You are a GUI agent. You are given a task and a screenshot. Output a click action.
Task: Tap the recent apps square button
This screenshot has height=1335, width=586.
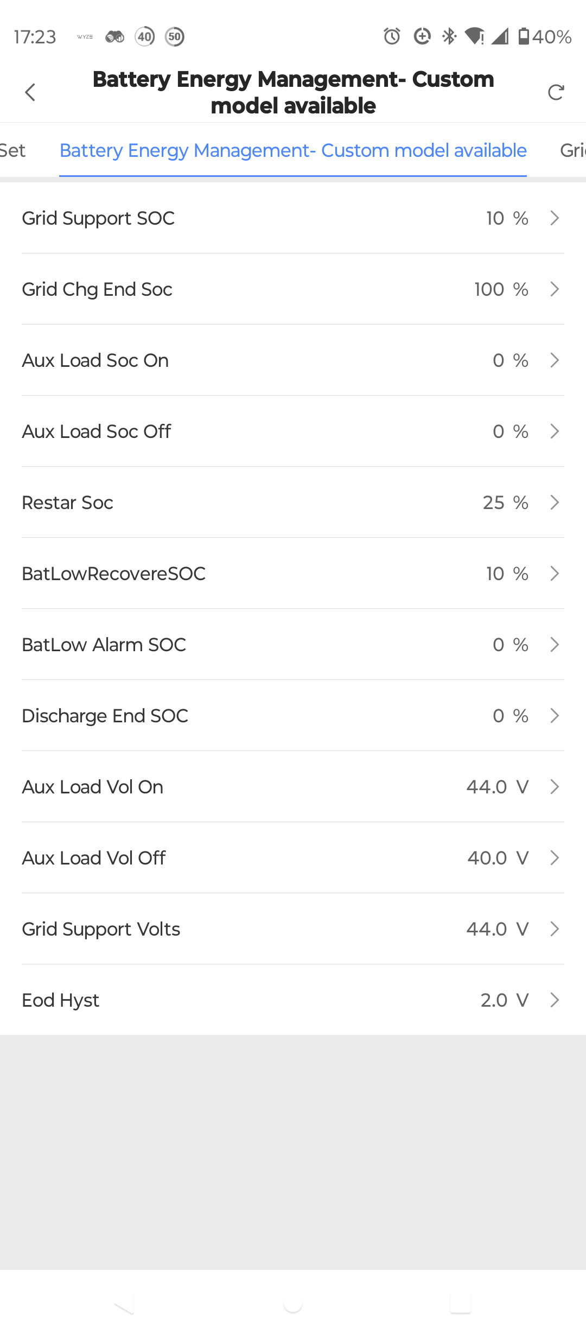(461, 1302)
